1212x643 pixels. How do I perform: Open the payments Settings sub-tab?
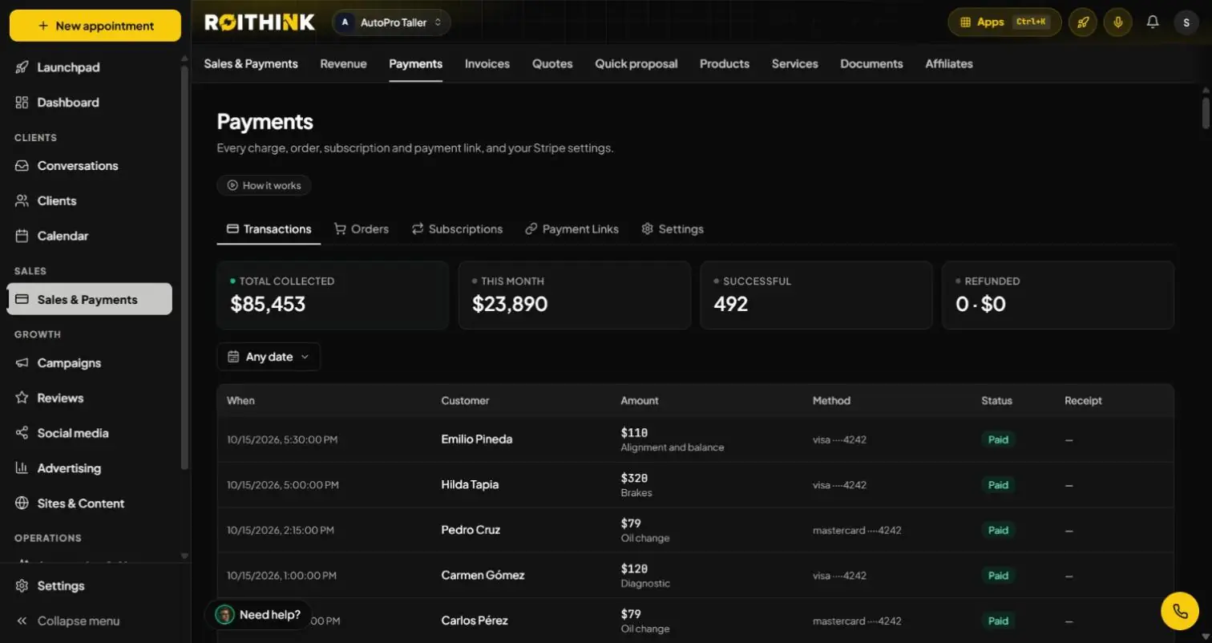[x=673, y=229]
